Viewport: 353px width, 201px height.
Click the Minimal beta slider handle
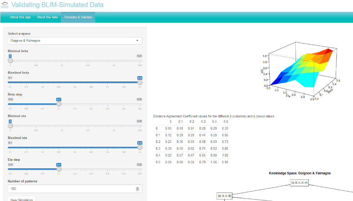point(10,61)
